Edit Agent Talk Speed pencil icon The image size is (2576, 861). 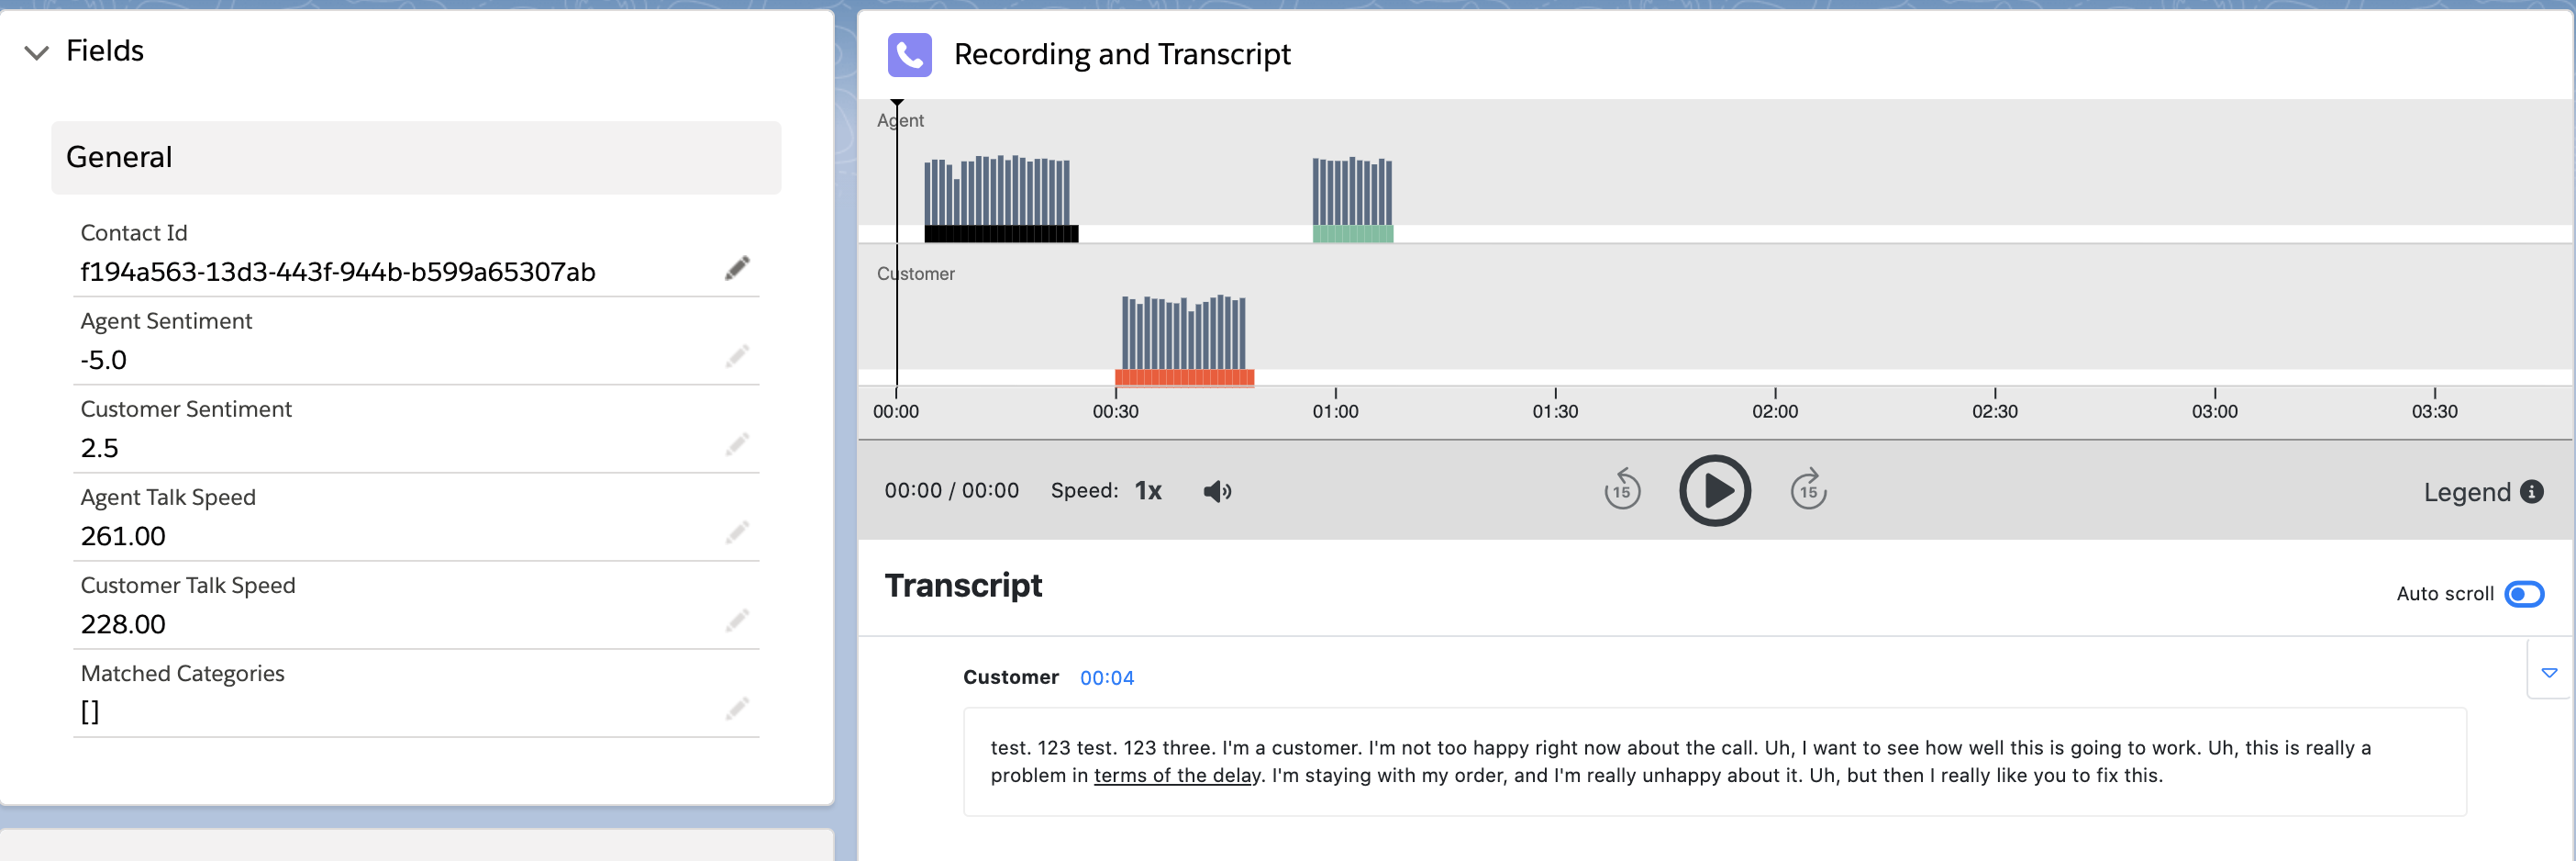pyautogui.click(x=737, y=533)
